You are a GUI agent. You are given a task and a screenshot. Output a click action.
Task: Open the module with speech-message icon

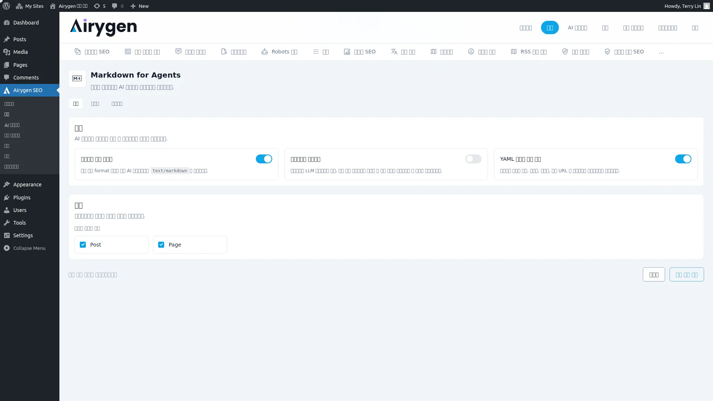[191, 52]
